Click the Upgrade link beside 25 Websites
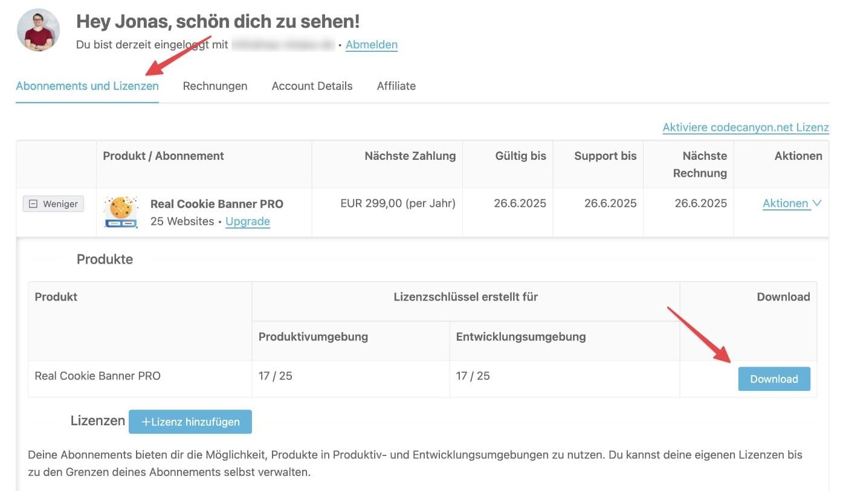Viewport: 846px width, 491px height. pyautogui.click(x=247, y=221)
